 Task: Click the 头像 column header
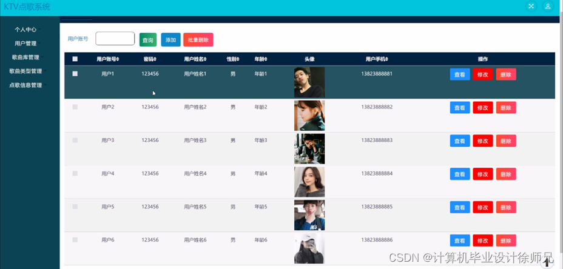309,59
